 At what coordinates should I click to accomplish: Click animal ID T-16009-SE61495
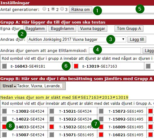[126, 127]
